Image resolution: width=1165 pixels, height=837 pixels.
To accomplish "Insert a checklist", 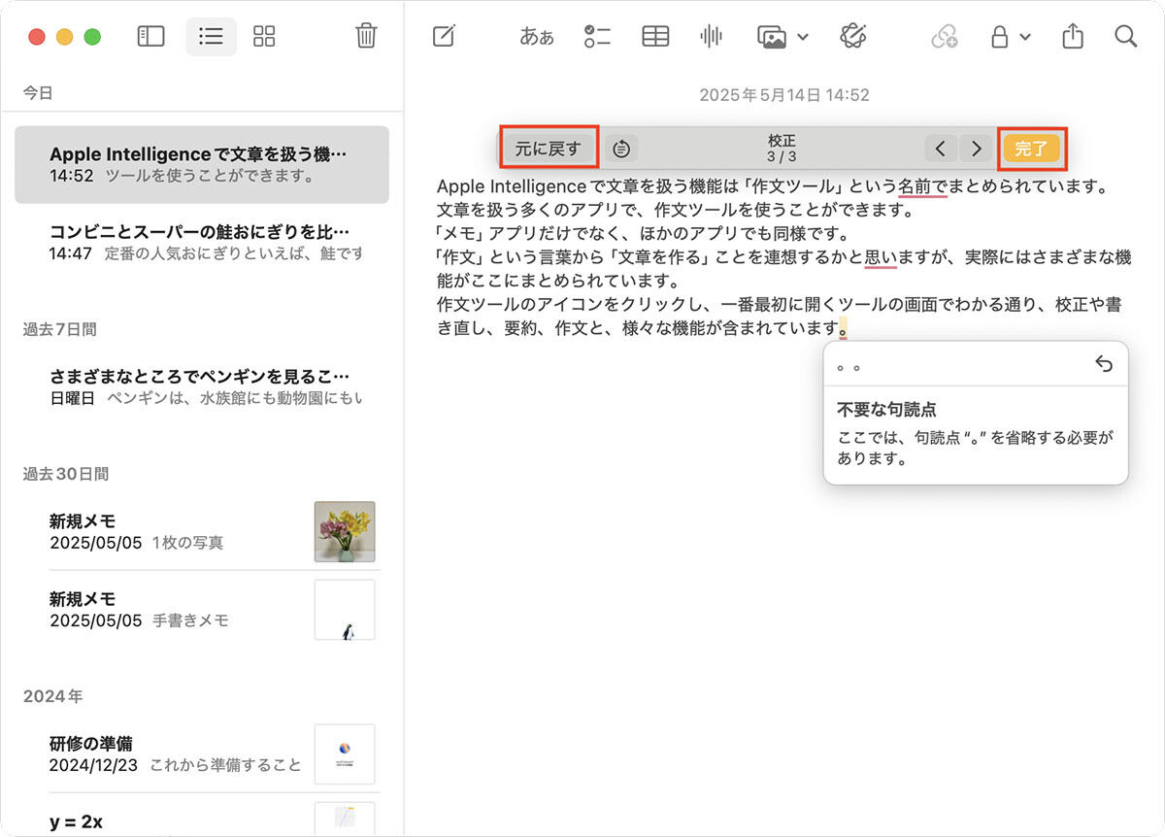I will 597,37.
